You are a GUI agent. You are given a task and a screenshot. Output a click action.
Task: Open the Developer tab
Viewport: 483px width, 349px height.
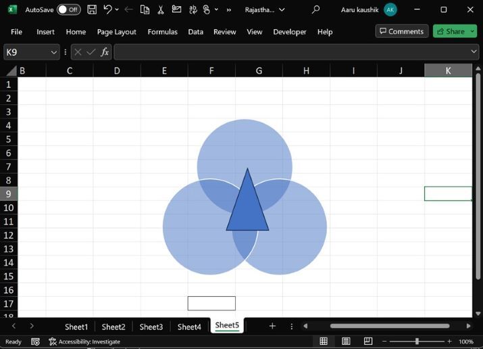(x=290, y=32)
